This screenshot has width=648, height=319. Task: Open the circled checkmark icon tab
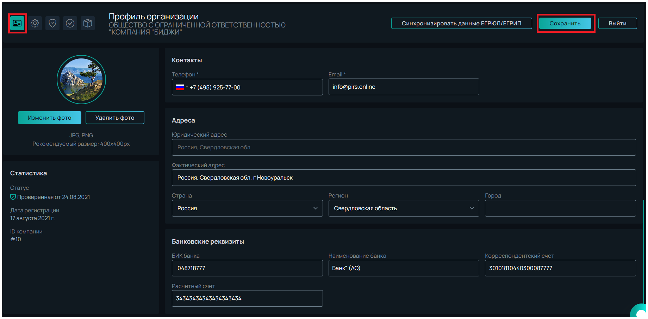(70, 24)
